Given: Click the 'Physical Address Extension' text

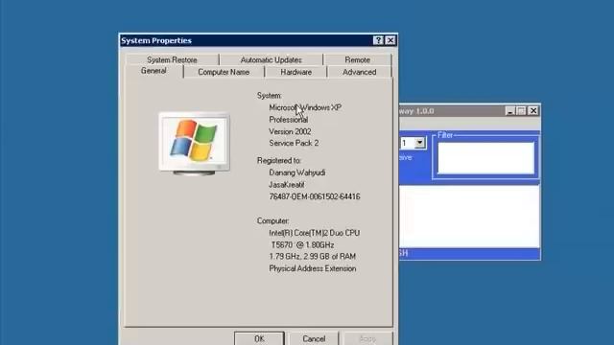Looking at the screenshot, I should 313,268.
